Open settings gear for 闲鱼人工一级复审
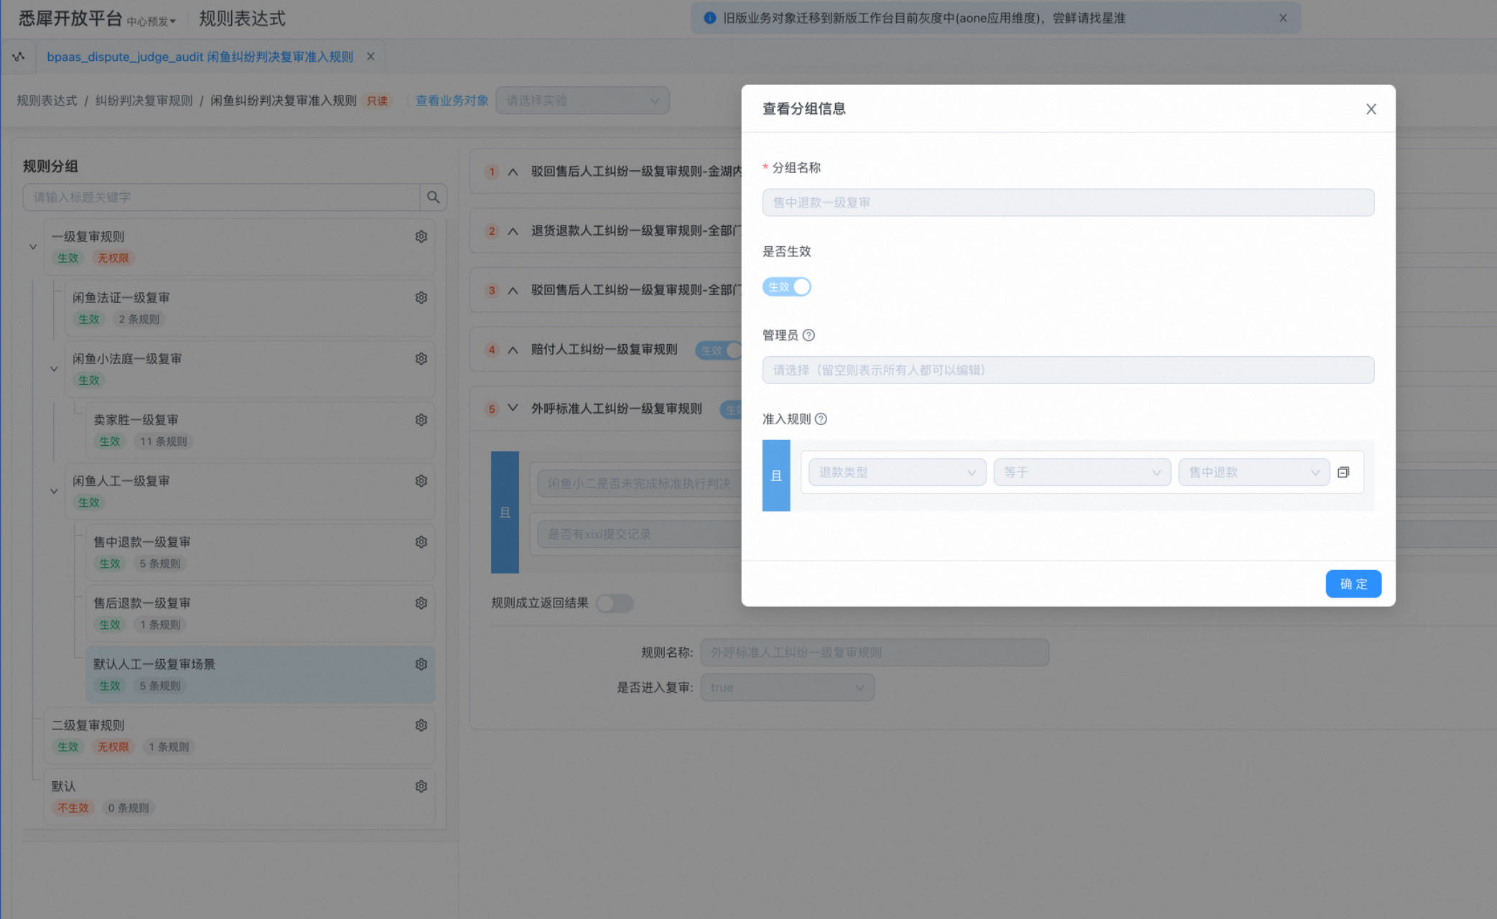 click(421, 481)
